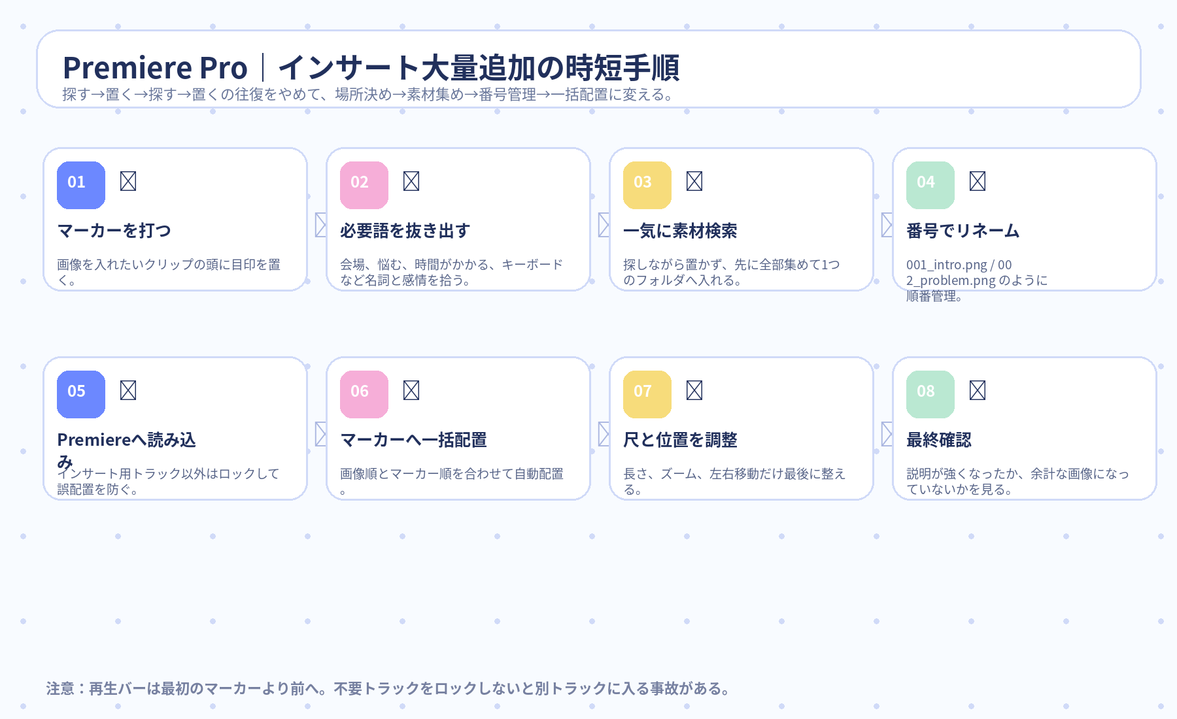Click the blue 05 step badge
1177x719 pixels.
(x=81, y=394)
